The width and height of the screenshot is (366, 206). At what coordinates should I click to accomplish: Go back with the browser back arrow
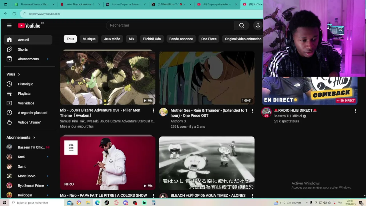[6, 14]
